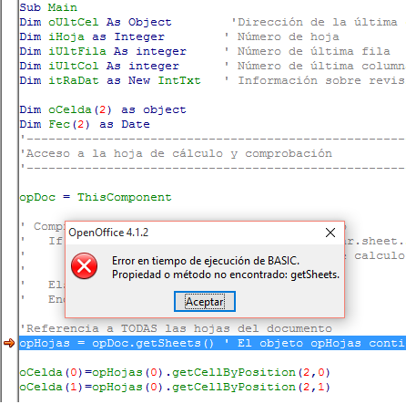
Task: Click the 'opDoc = ThisComponent' line
Action: (96, 197)
